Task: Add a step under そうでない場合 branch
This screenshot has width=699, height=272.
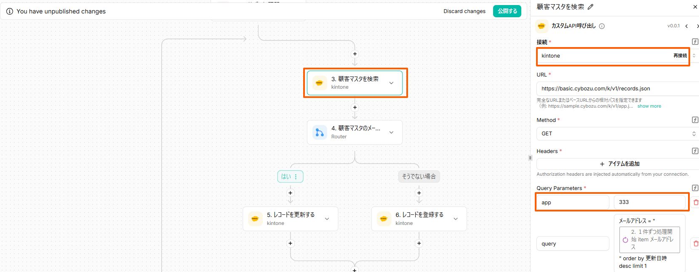Action: point(419,193)
